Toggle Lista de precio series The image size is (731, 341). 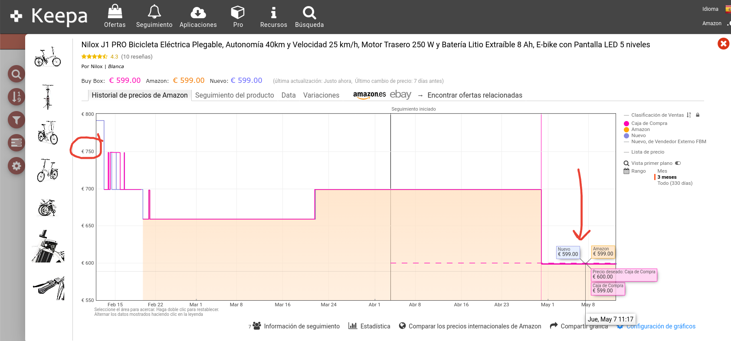tap(648, 152)
